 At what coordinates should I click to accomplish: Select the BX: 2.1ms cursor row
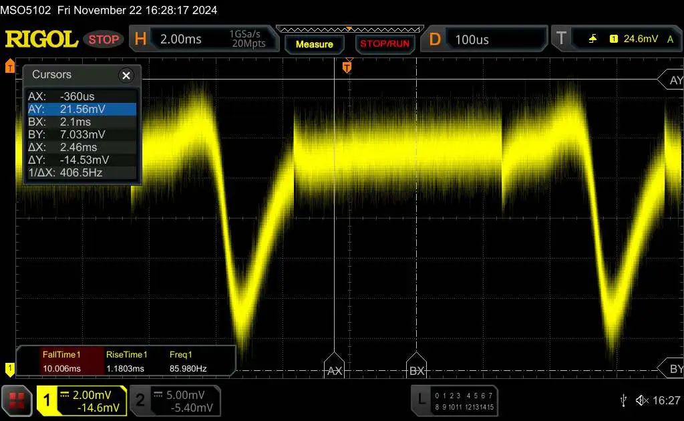click(x=82, y=121)
